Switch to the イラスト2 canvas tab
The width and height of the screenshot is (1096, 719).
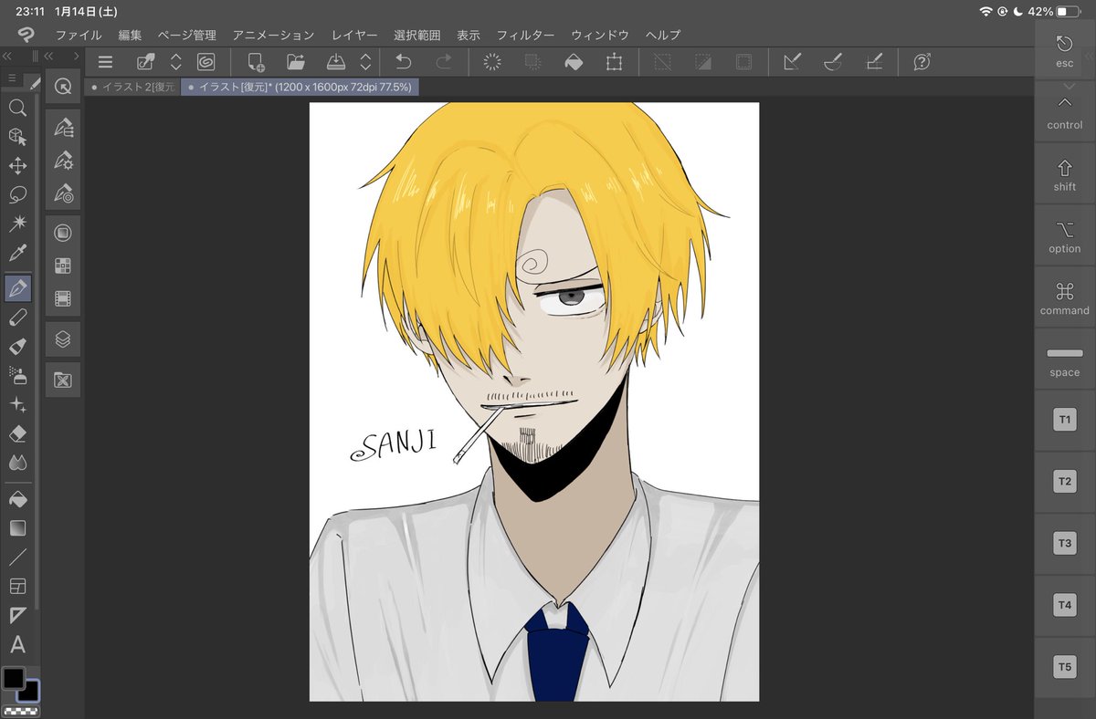[x=132, y=87]
